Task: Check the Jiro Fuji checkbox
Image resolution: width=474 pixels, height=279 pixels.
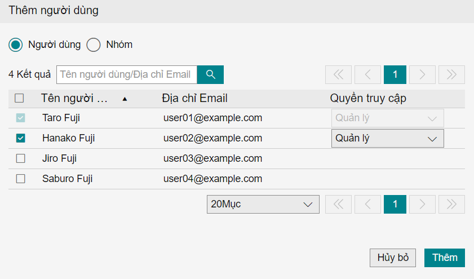Action: pos(21,158)
